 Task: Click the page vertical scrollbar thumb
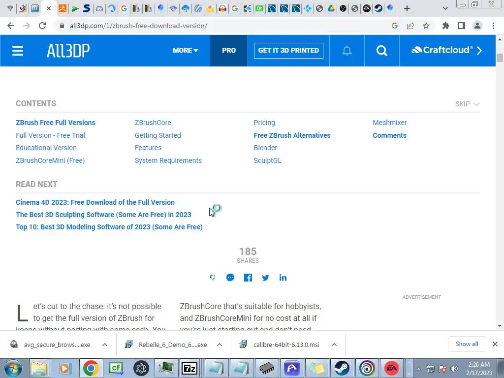[500, 58]
